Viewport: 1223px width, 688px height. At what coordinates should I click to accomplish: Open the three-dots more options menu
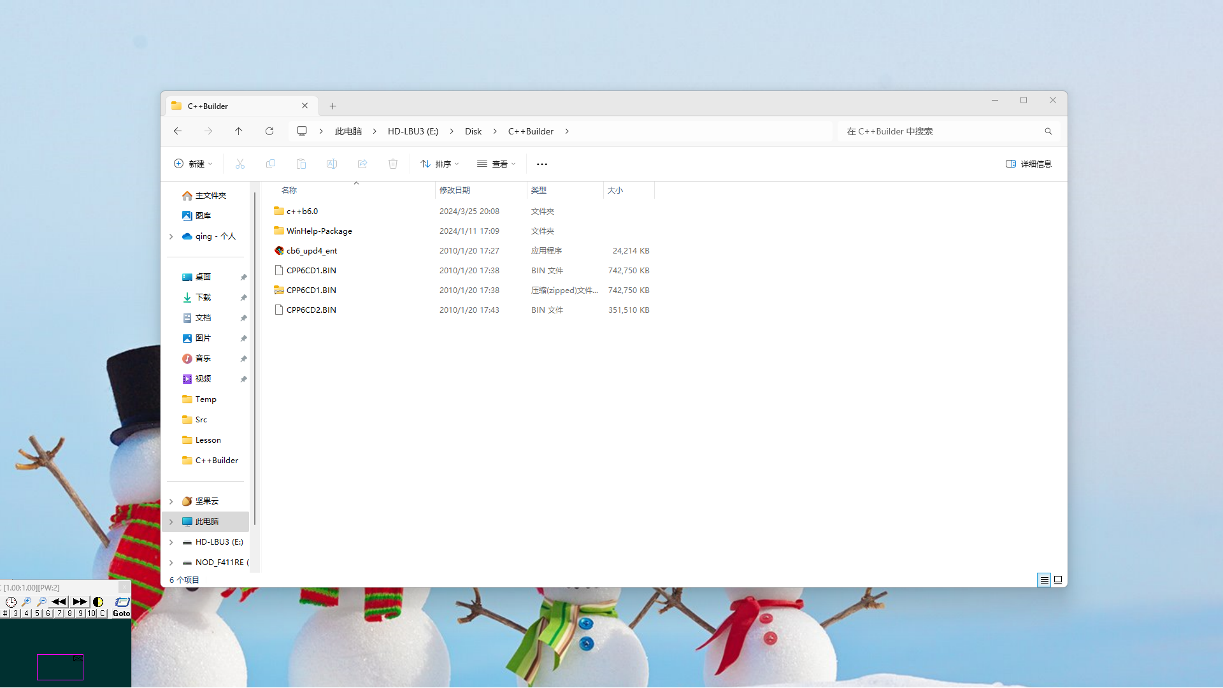[x=542, y=164]
